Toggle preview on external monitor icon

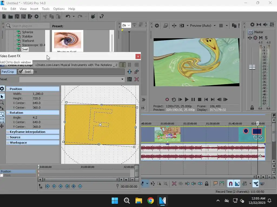click(x=166, y=26)
